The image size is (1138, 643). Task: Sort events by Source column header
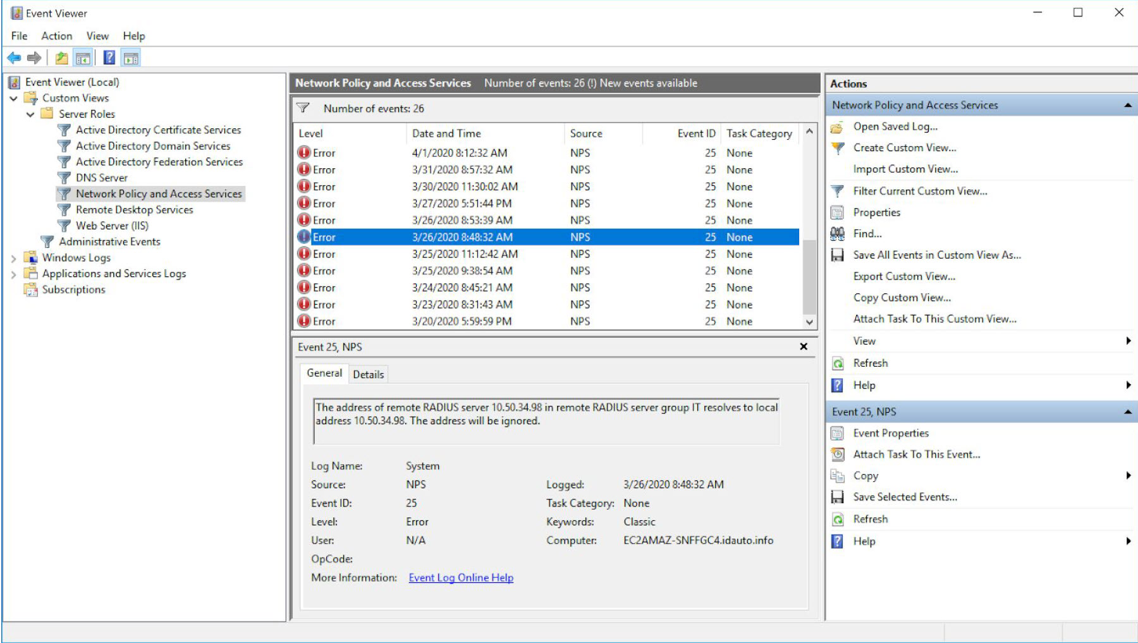603,133
